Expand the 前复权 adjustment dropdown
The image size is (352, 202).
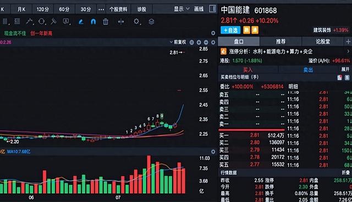(178, 42)
